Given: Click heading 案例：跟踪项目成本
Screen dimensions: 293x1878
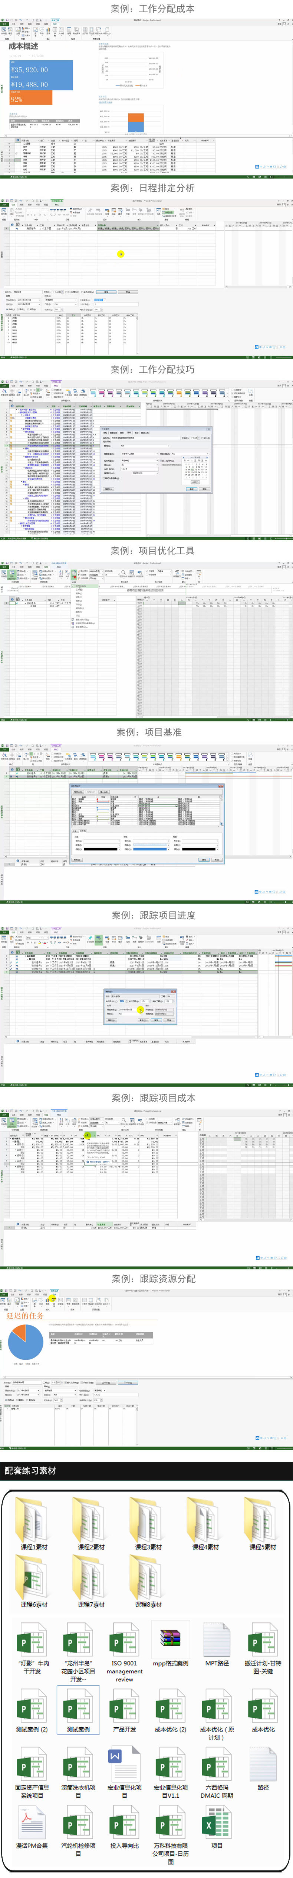Looking at the screenshot, I should click(154, 1097).
